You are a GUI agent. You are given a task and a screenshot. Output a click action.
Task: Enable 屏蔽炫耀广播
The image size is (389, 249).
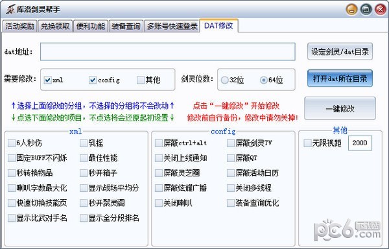click(x=159, y=188)
